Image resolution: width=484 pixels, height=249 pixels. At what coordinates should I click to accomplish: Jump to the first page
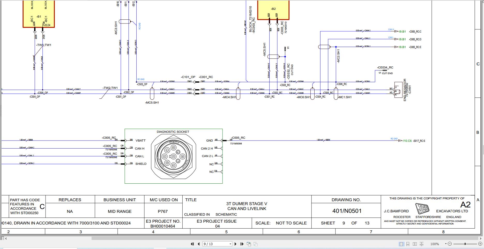point(192,244)
